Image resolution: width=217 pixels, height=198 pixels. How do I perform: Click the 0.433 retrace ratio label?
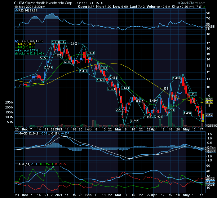[90, 53]
